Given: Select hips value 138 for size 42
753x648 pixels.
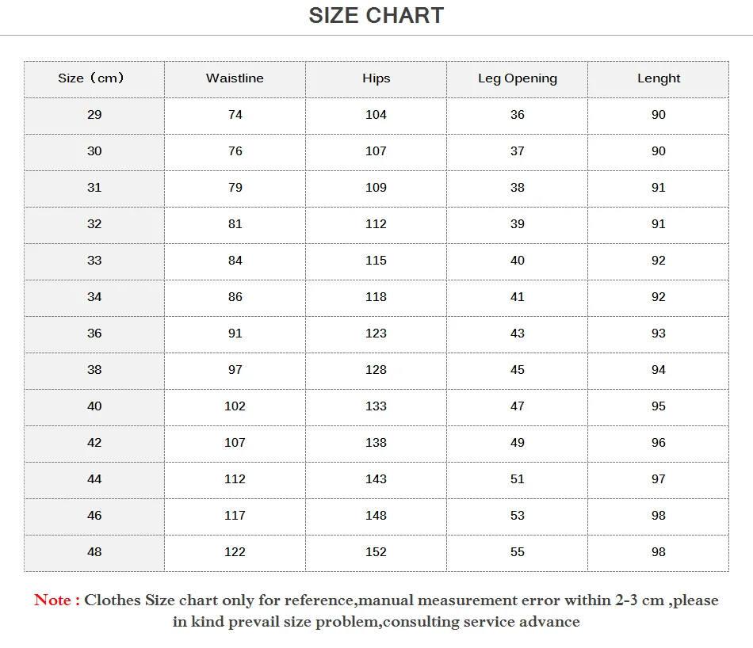Looking at the screenshot, I should coord(376,443).
